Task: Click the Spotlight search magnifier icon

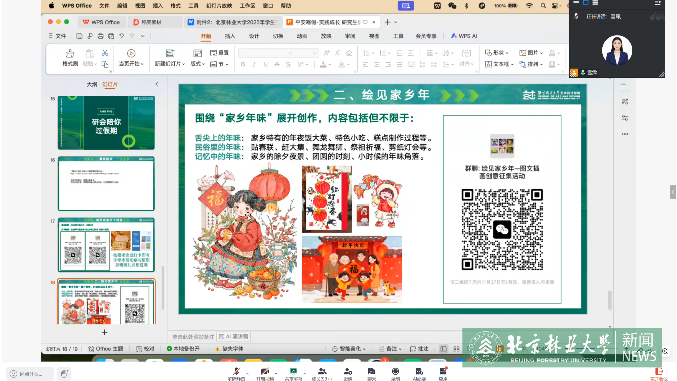Action: coord(543,6)
